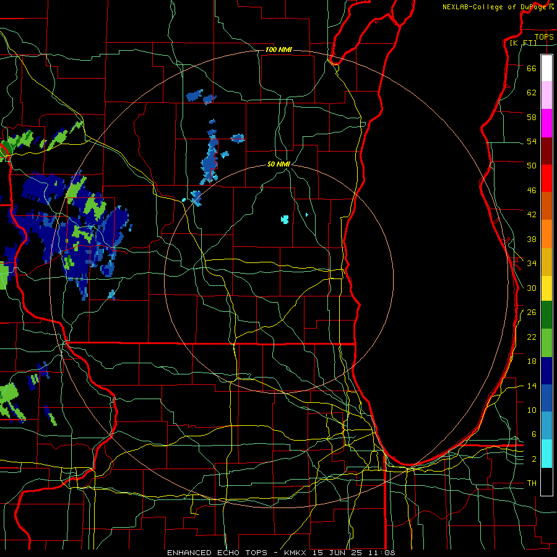Click the '22' legend value
This screenshot has width=557, height=557.
(532, 337)
